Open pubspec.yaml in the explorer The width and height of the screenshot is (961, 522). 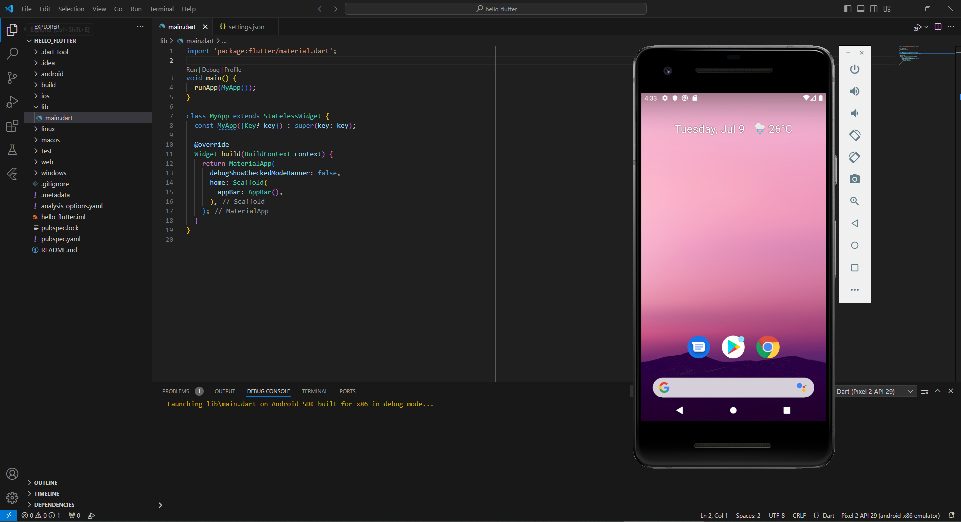(88, 239)
